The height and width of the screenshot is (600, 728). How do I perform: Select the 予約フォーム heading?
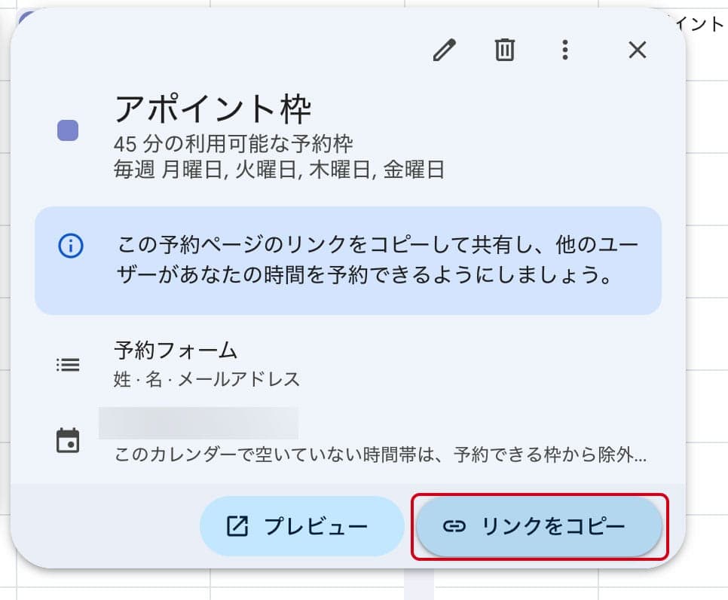(176, 351)
